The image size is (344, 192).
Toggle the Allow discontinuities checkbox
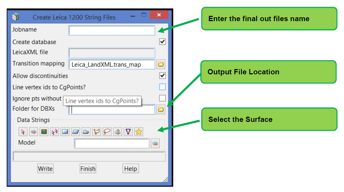click(162, 76)
